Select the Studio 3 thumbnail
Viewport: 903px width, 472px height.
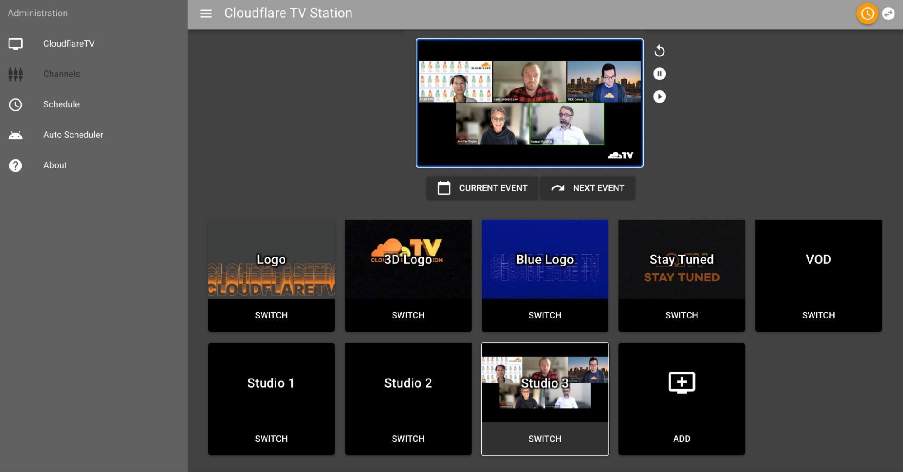[x=545, y=382]
